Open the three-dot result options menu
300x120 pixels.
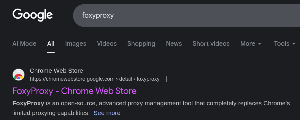click(167, 79)
